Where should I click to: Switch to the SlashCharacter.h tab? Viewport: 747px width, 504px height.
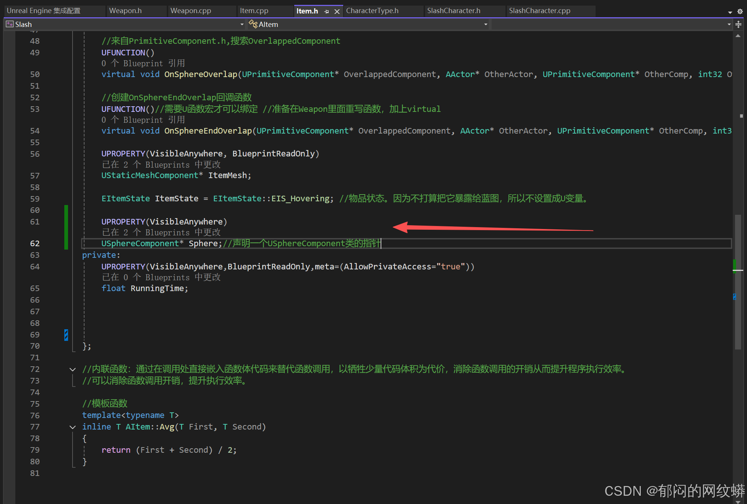click(x=454, y=11)
